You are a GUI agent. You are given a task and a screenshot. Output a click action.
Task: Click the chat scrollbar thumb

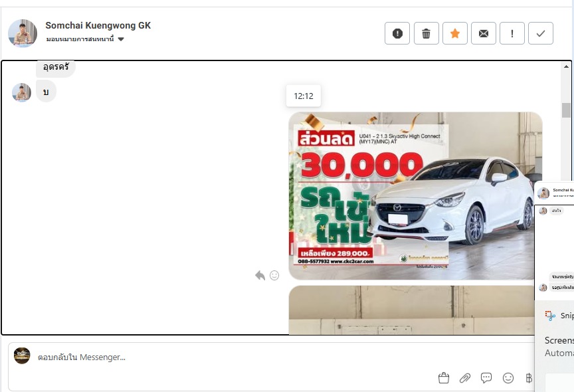pyautogui.click(x=566, y=110)
